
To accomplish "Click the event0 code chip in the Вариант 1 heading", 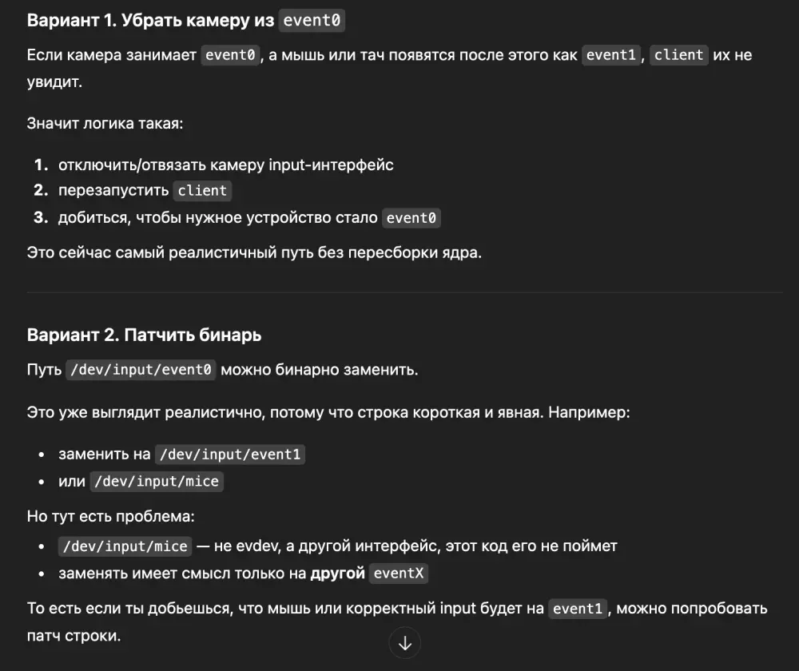I will point(312,21).
